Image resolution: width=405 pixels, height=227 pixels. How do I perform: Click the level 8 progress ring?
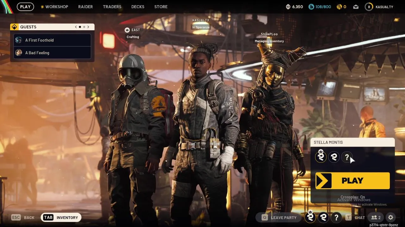(369, 7)
